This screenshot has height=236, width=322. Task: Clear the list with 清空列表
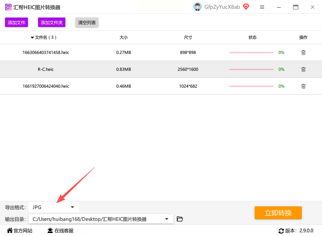coord(87,22)
